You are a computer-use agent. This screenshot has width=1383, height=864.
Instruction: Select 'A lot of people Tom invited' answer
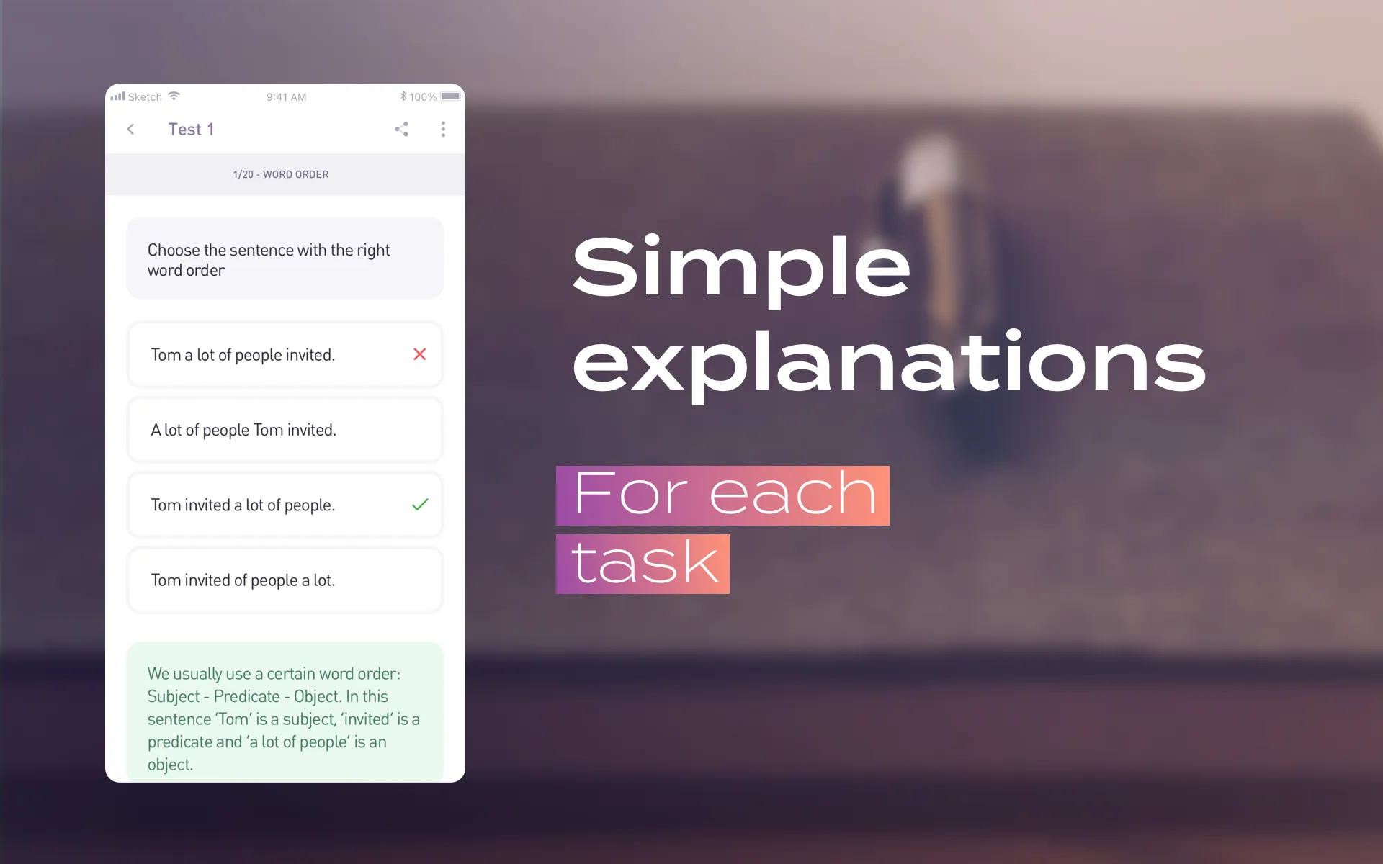[286, 429]
